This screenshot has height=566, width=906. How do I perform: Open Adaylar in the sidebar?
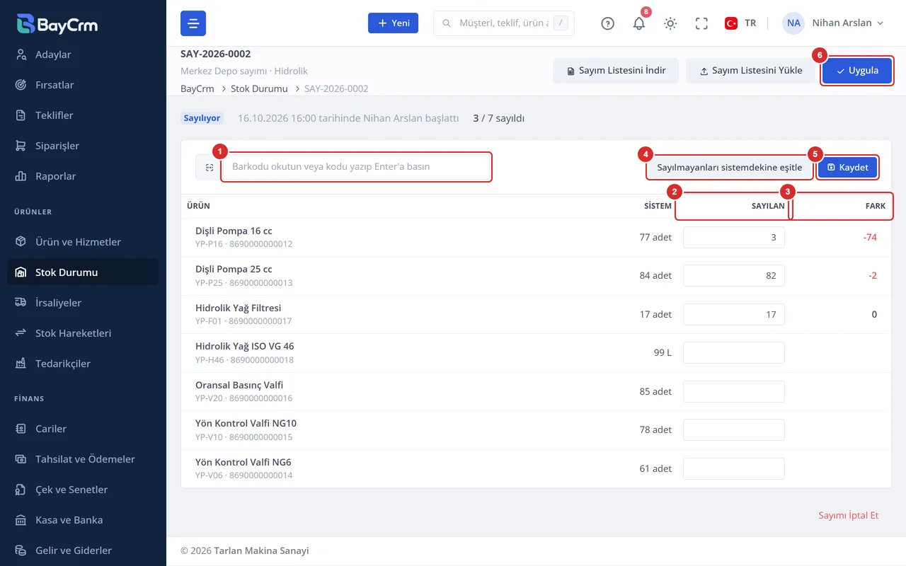coord(83,54)
